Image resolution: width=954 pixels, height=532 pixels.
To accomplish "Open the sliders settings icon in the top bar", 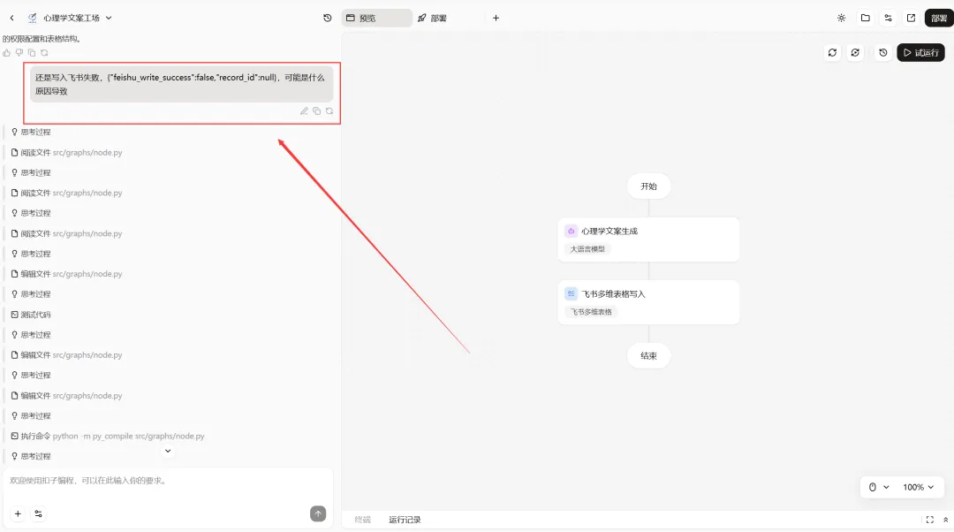I will 889,19.
